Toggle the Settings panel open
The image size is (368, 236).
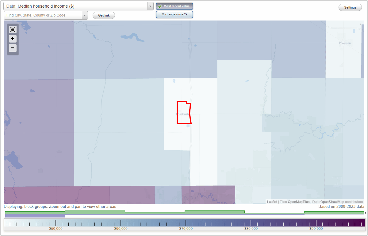[350, 7]
